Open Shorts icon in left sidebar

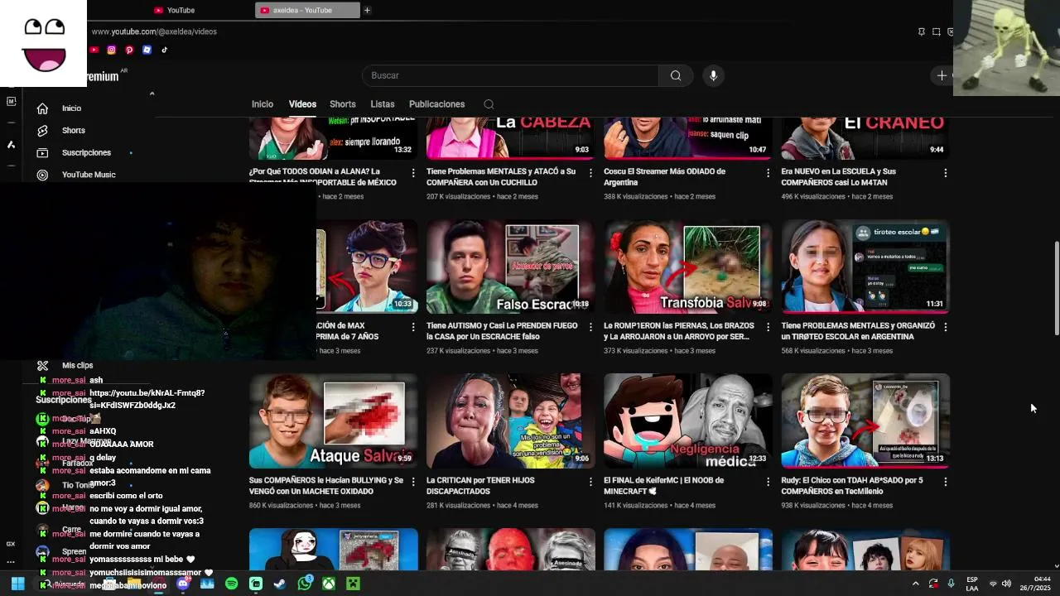click(x=42, y=131)
